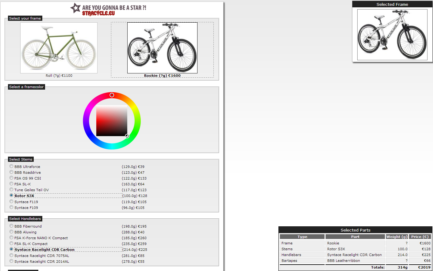Select the FSA OS 99 CSI stem

pyautogui.click(x=11, y=178)
